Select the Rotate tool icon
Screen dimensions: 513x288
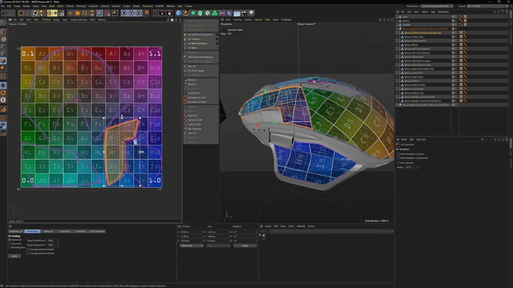point(85,13)
